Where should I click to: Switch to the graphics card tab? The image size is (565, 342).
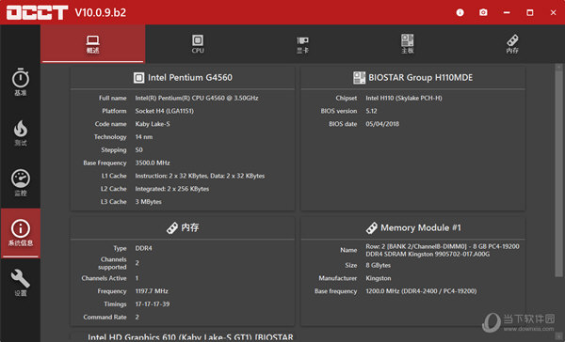pos(302,44)
